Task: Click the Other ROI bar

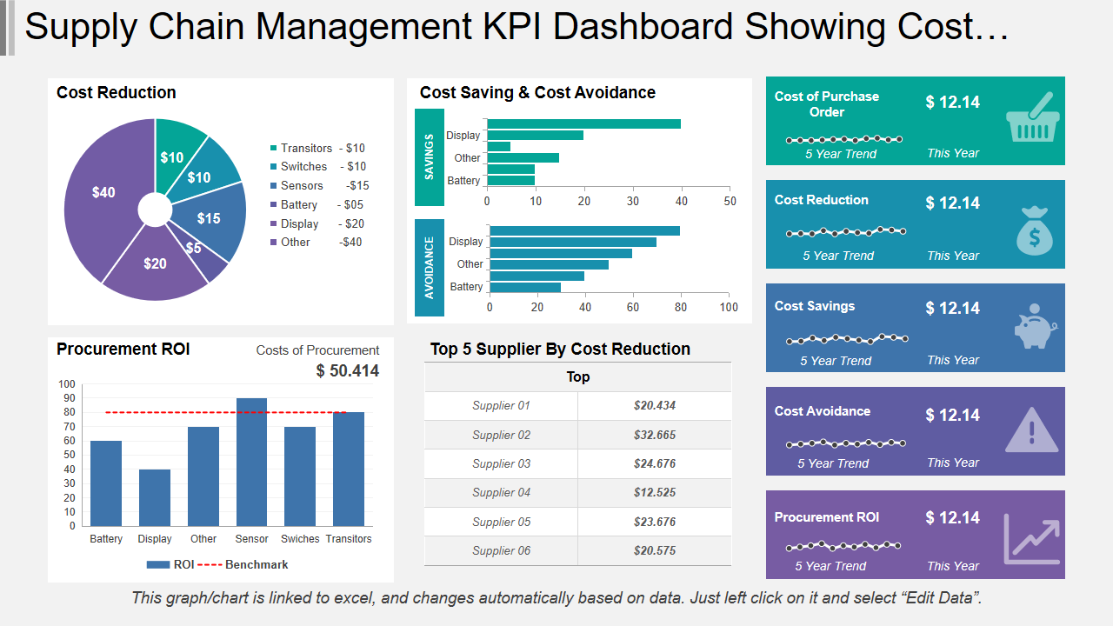Action: click(203, 476)
